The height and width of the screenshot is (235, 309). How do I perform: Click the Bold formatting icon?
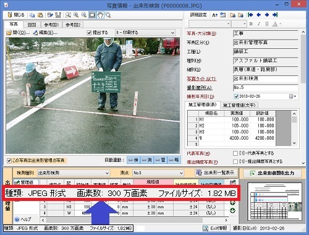(251, 24)
